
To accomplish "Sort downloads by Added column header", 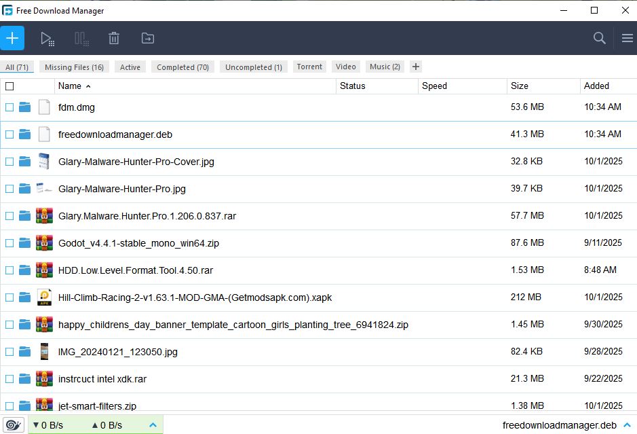I will [x=596, y=86].
